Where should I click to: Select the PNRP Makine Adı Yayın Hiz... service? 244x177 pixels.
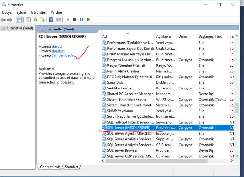[130, 54]
